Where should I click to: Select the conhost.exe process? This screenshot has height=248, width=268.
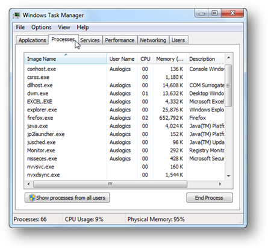125,69
